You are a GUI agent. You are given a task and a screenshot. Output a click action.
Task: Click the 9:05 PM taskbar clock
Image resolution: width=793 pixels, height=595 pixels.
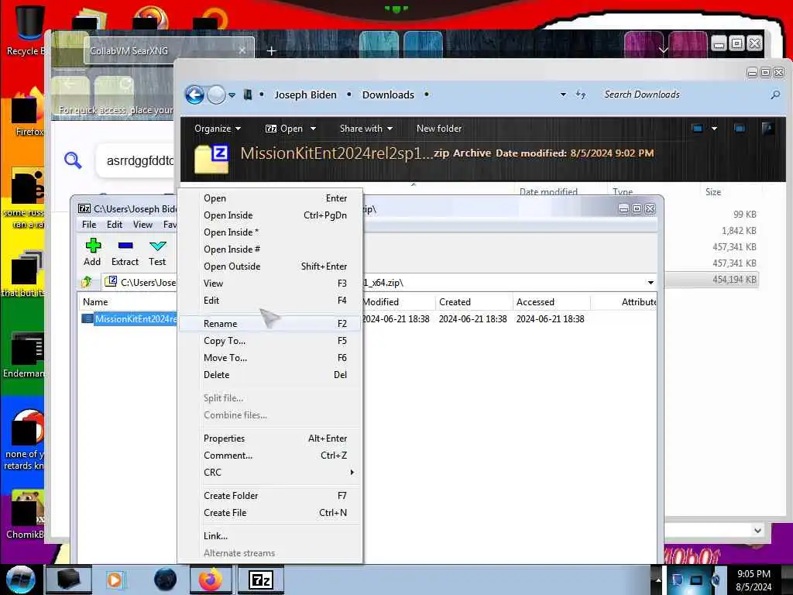(754, 580)
